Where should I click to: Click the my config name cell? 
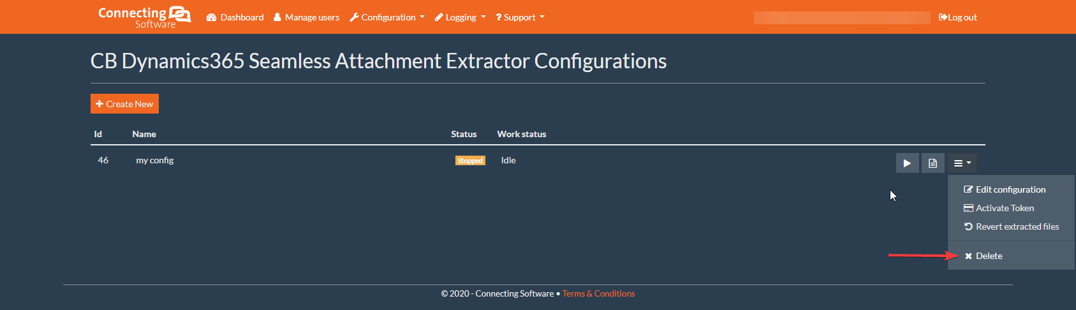coord(155,160)
